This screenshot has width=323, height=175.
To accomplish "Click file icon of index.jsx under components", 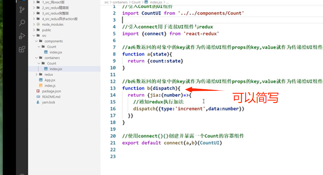I will 46,52.
